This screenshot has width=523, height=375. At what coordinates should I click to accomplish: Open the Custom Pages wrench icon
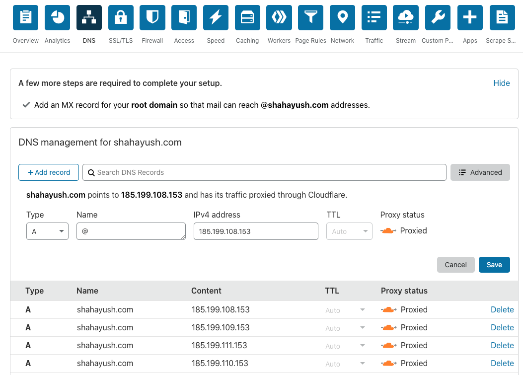tap(438, 18)
